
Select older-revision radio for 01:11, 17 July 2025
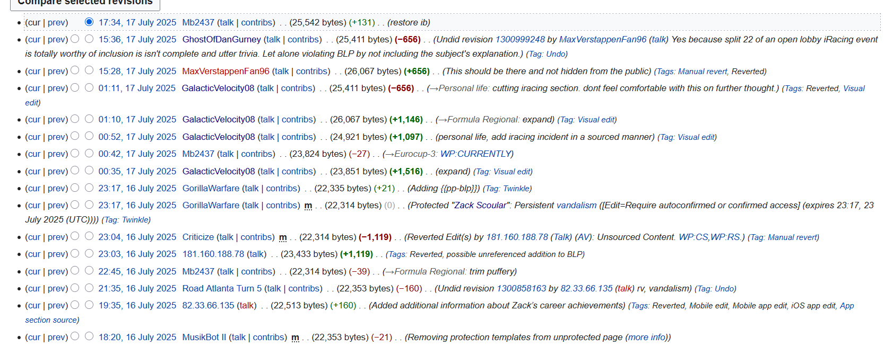pyautogui.click(x=75, y=87)
